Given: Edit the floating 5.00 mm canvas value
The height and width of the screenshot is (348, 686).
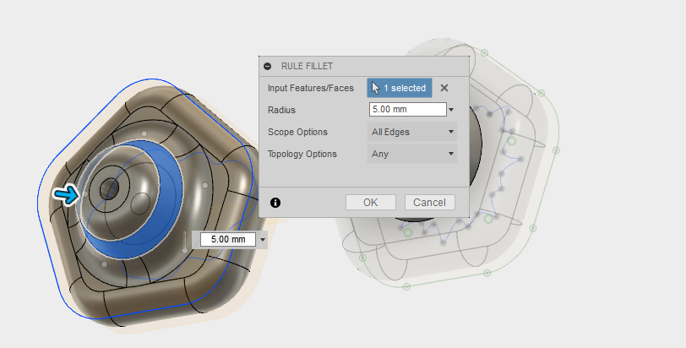Looking at the screenshot, I should pyautogui.click(x=228, y=239).
